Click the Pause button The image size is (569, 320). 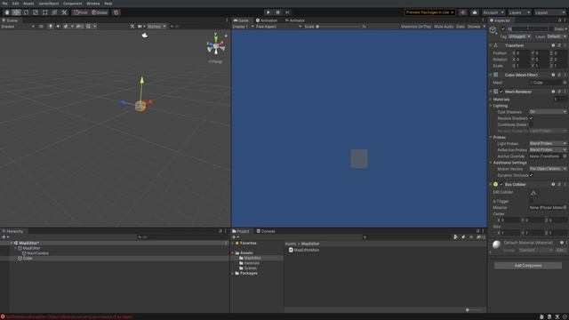click(277, 12)
